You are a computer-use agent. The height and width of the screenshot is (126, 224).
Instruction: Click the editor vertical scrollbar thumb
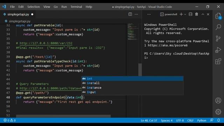pos(140,70)
